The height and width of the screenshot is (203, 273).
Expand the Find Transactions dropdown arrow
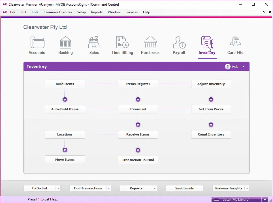pyautogui.click(x=109, y=188)
